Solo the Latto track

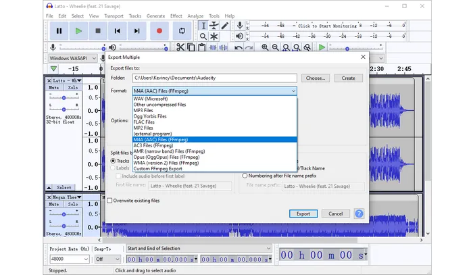pyautogui.click(x=73, y=87)
